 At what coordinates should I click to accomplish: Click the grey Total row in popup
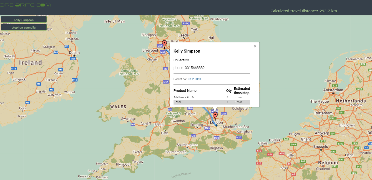[212, 102]
